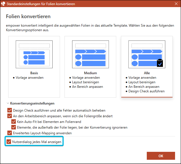This screenshot has width=181, height=164.
Task: Close the Standardeinstellungen dialog
Action: pyautogui.click(x=176, y=4)
